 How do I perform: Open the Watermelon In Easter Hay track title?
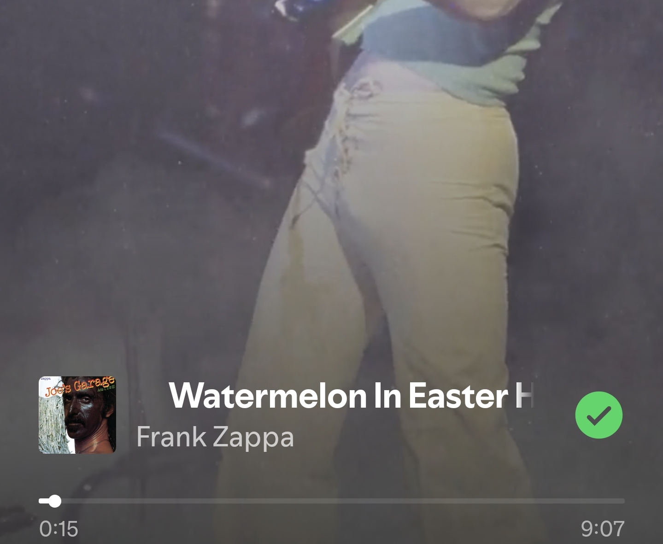click(351, 396)
